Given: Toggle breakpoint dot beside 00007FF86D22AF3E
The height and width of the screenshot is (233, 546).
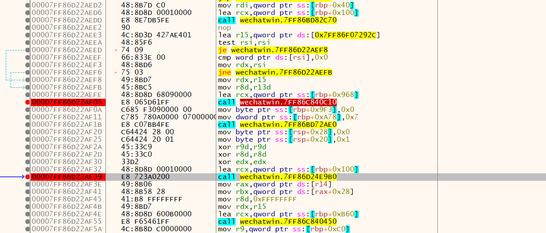Looking at the screenshot, I should click(28, 184).
